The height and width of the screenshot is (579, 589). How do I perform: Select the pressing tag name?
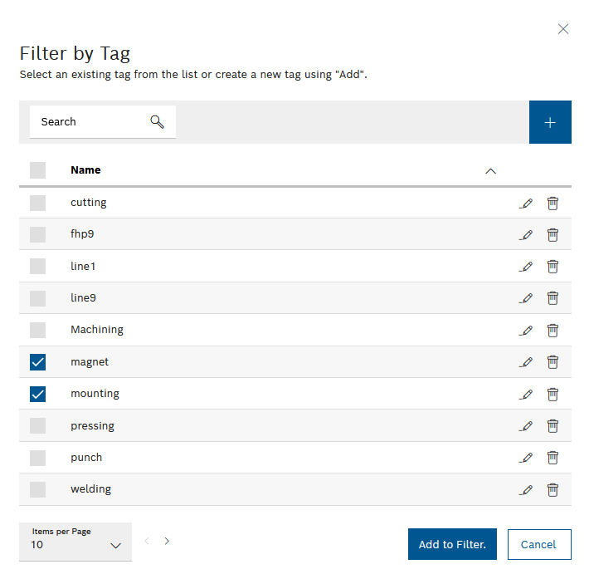[92, 426]
